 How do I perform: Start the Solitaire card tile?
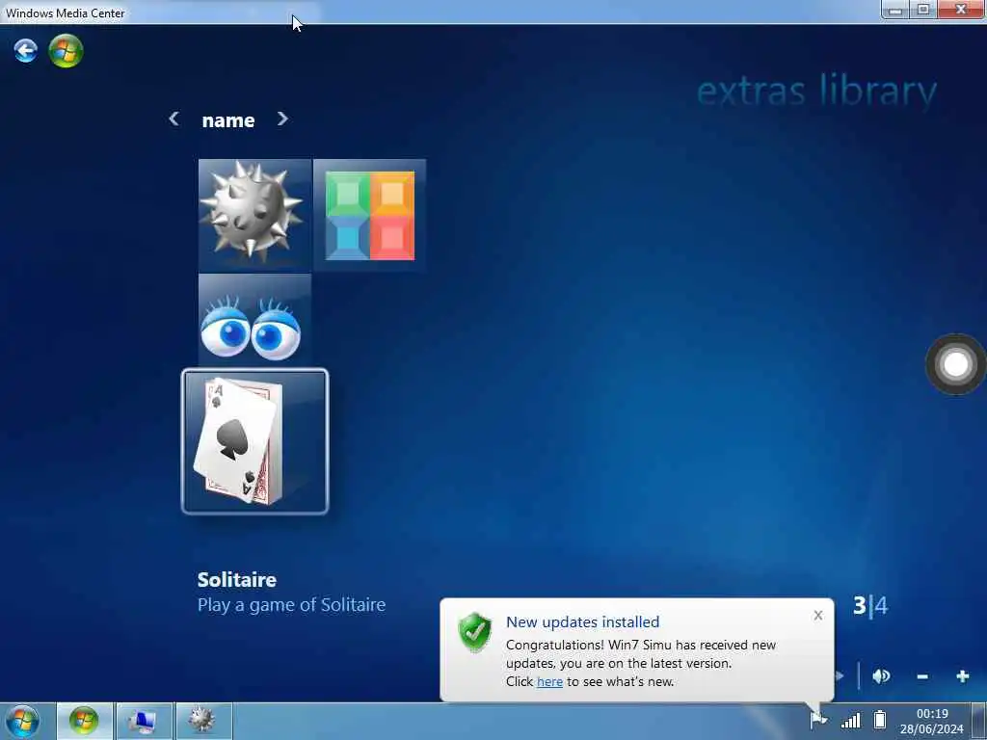[x=254, y=441]
